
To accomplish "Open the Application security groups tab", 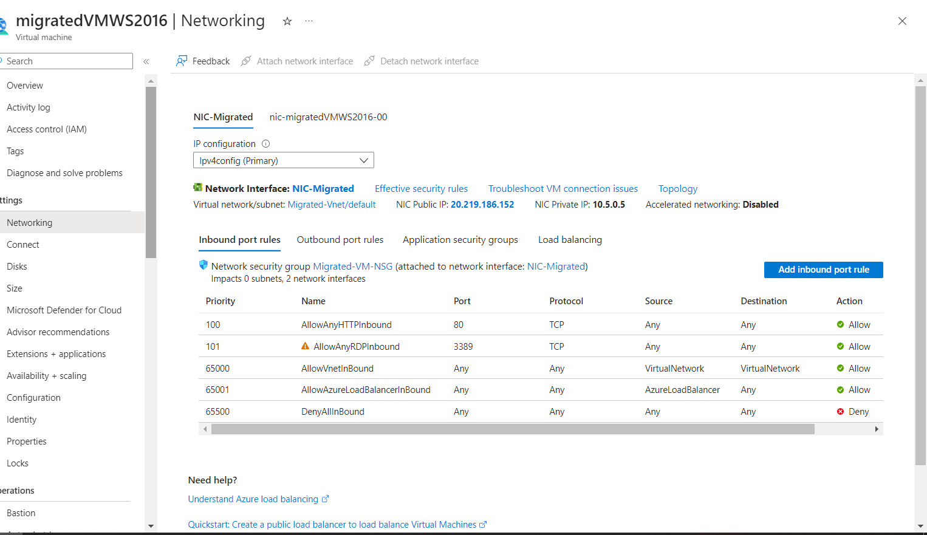I will [x=460, y=240].
